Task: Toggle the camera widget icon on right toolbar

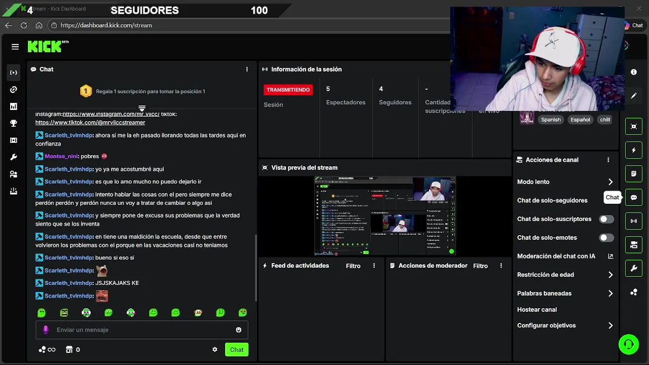Action: coord(634,245)
